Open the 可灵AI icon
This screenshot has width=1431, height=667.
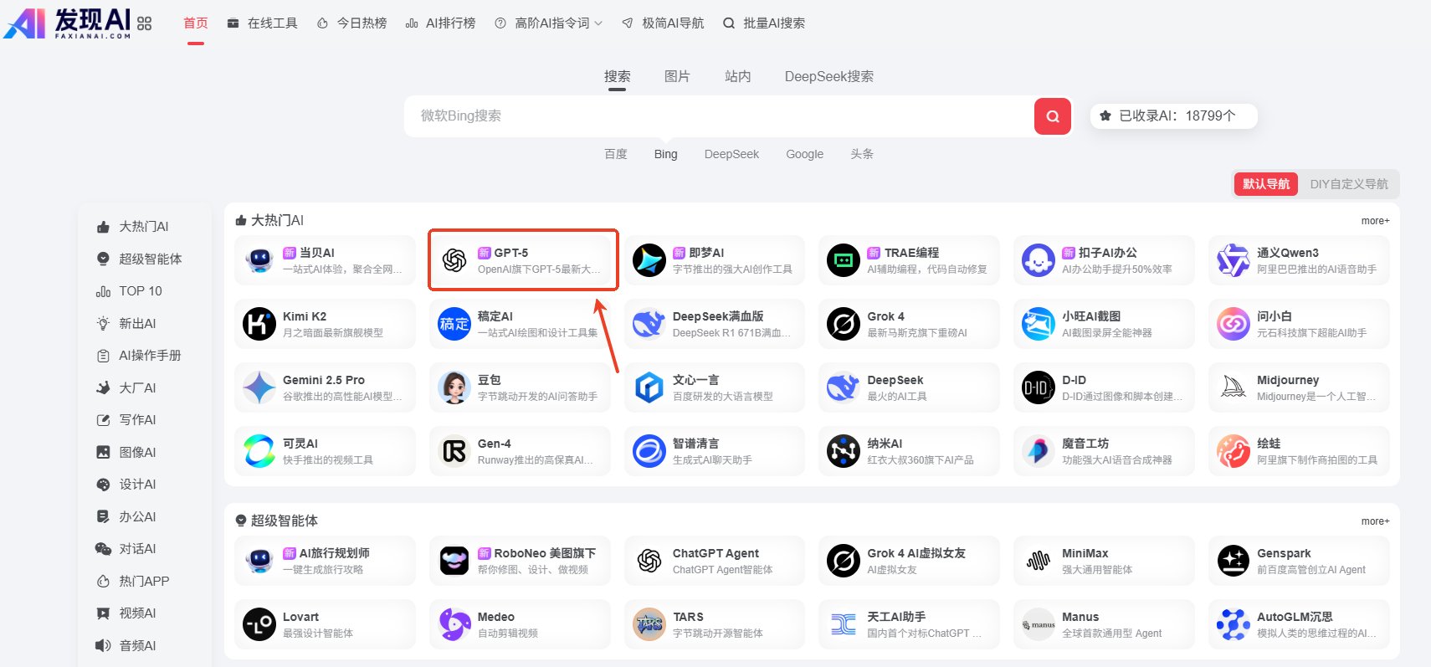click(x=259, y=451)
